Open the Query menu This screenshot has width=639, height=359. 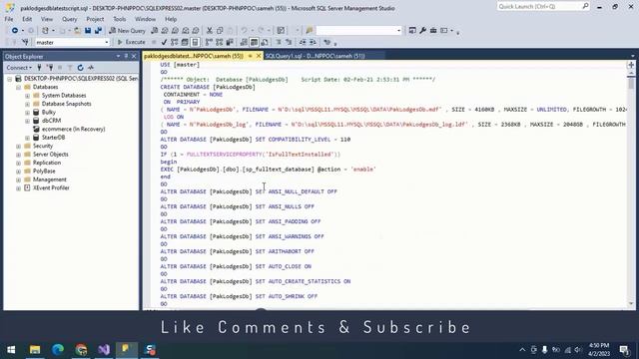(x=69, y=19)
